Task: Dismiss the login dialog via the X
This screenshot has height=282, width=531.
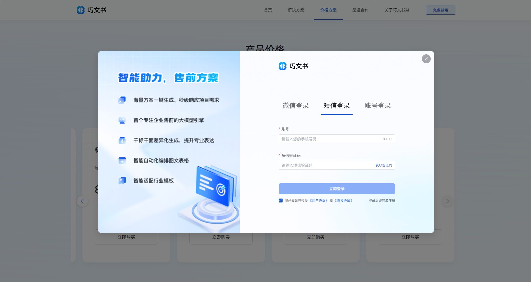Action: point(426,59)
